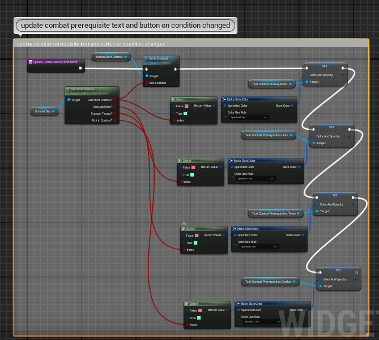Click the Enough Units? boolean output pin

point(114,107)
